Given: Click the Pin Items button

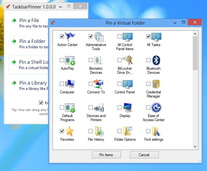Looking at the screenshot, I should tap(106, 155).
